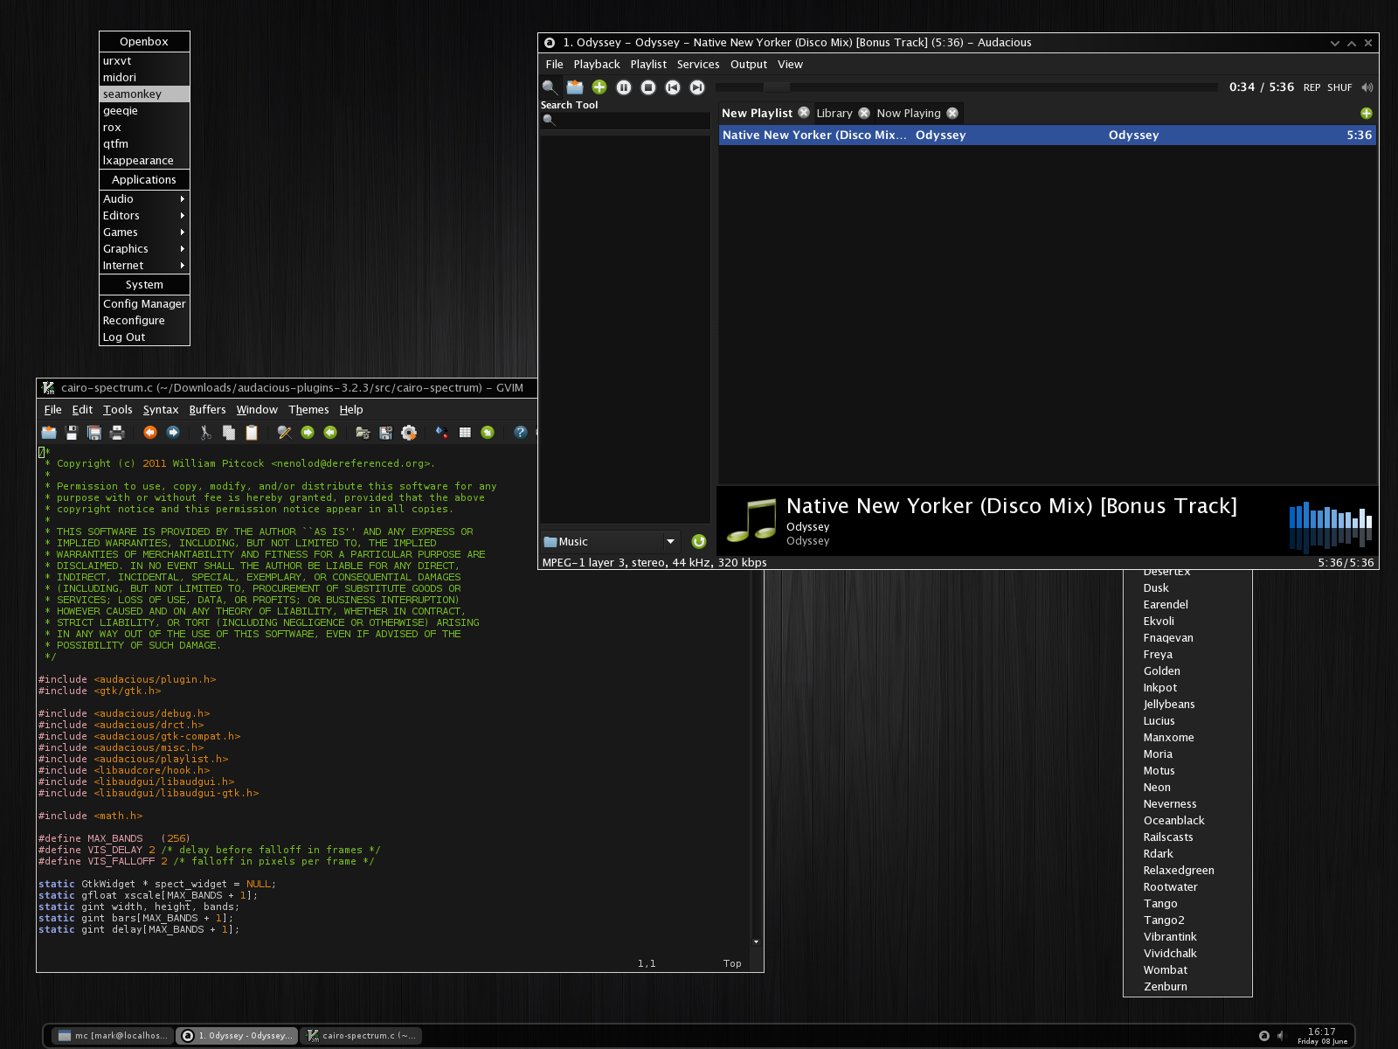Click the Audacious seek bar slider

(776, 87)
